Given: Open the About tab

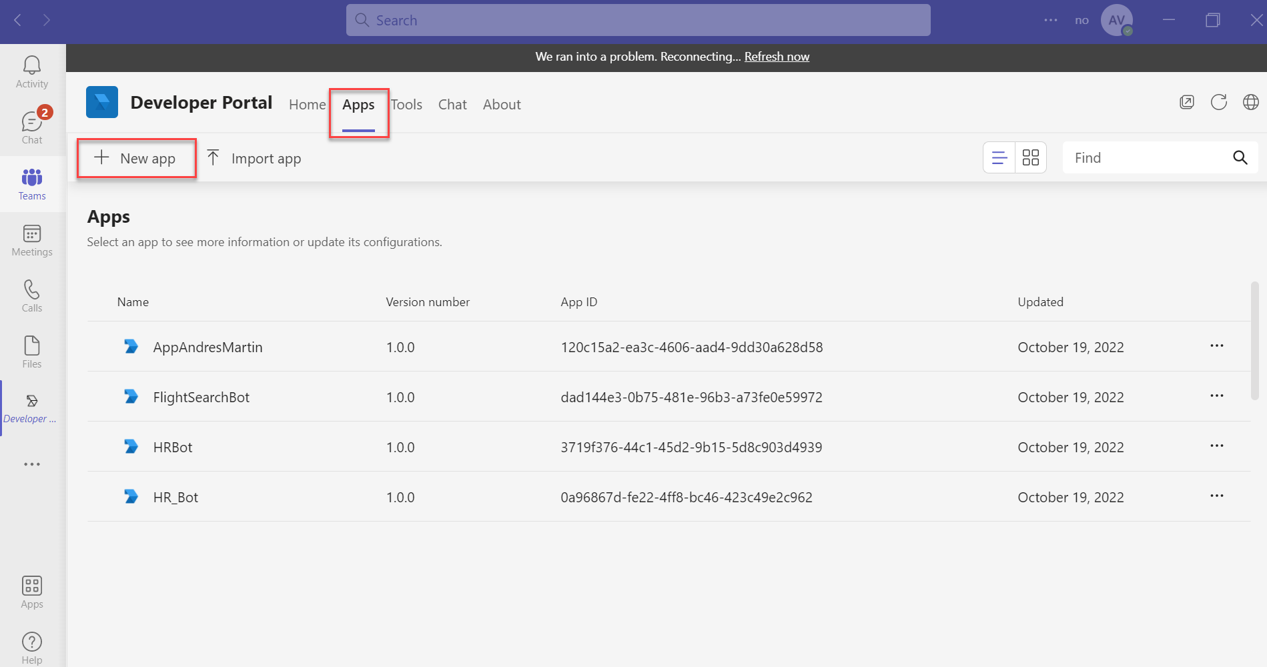Looking at the screenshot, I should click(x=502, y=105).
